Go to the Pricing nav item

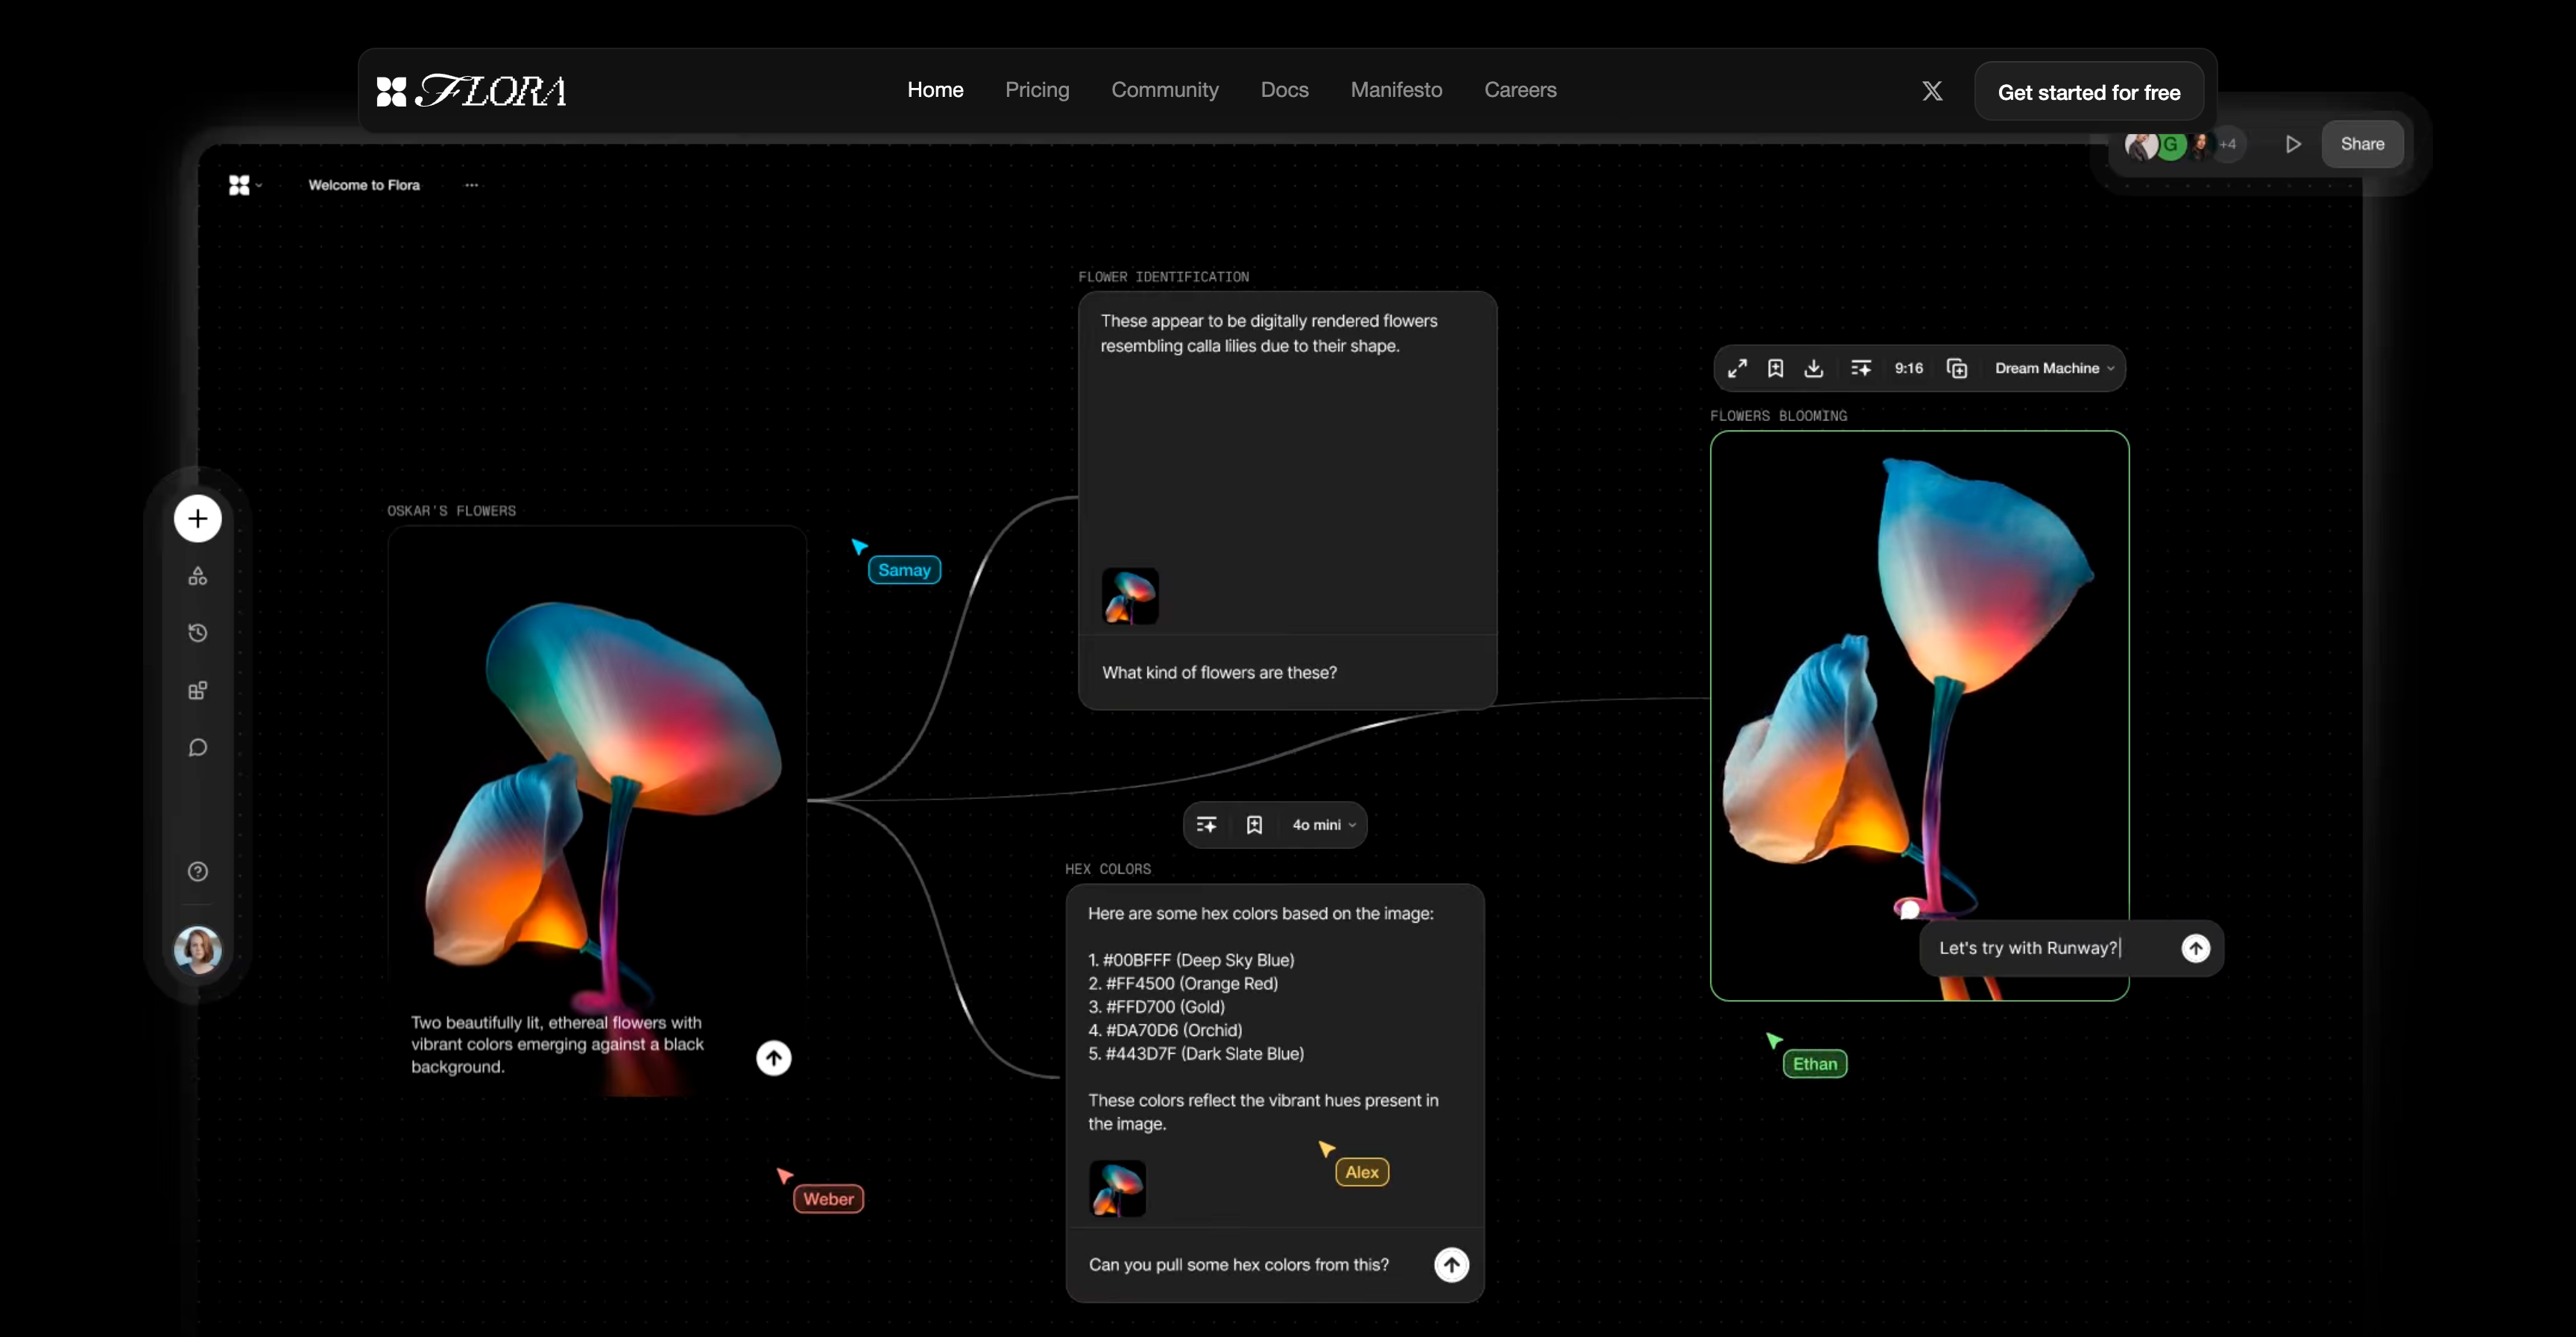[1037, 90]
